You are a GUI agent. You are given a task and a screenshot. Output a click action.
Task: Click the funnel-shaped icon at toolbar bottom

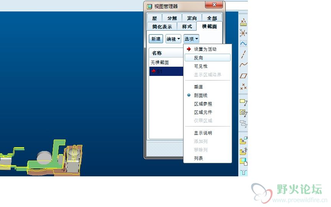243,172
